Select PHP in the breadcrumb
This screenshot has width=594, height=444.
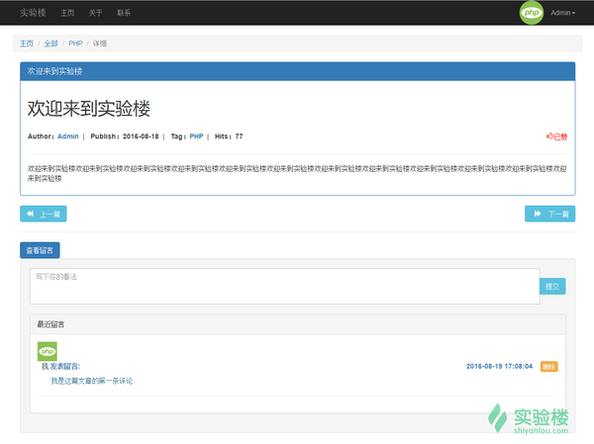(75, 44)
